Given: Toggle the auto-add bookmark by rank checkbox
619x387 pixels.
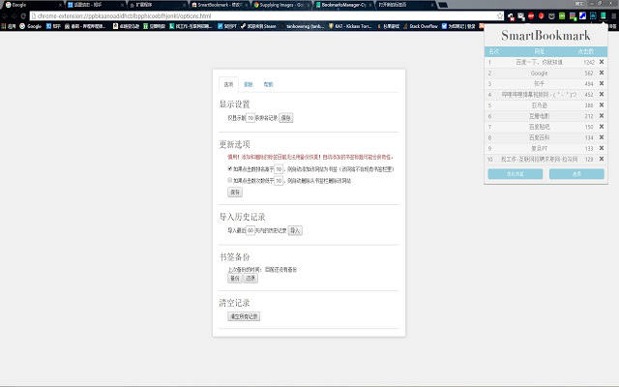Looking at the screenshot, I should [x=230, y=168].
